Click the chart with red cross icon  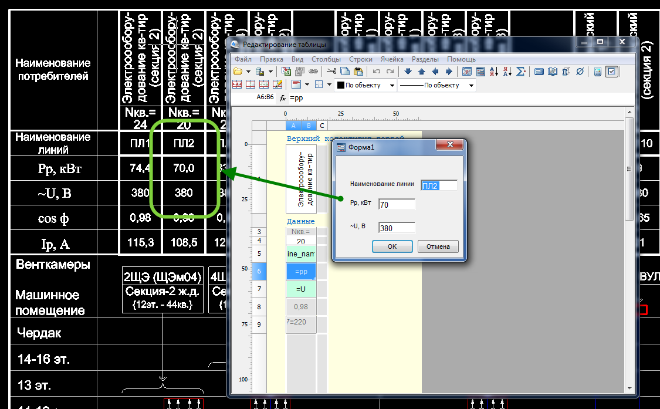click(x=467, y=72)
